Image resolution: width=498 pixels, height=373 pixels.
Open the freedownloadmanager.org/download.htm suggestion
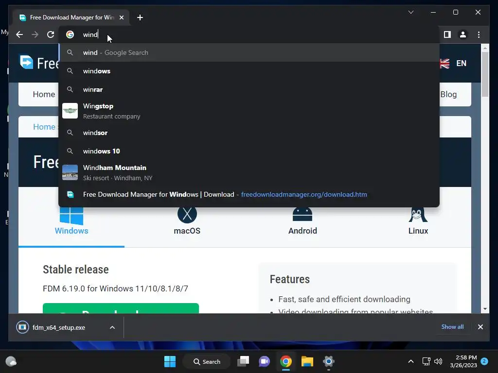coord(249,194)
